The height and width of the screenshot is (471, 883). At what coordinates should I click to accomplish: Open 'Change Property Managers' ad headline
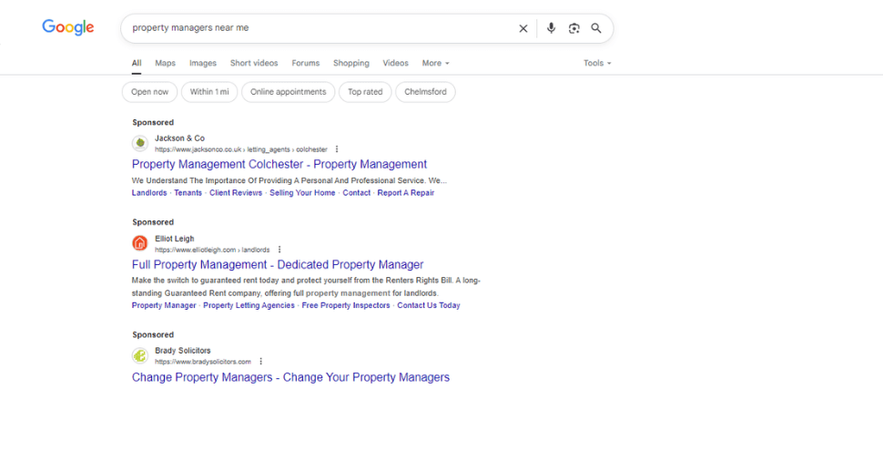click(290, 377)
